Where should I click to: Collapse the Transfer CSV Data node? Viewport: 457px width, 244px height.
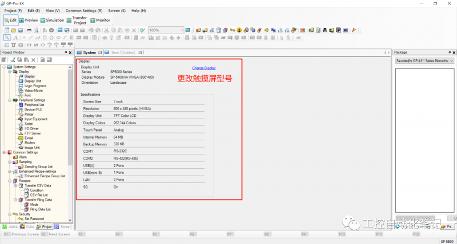pyautogui.click(x=15, y=185)
